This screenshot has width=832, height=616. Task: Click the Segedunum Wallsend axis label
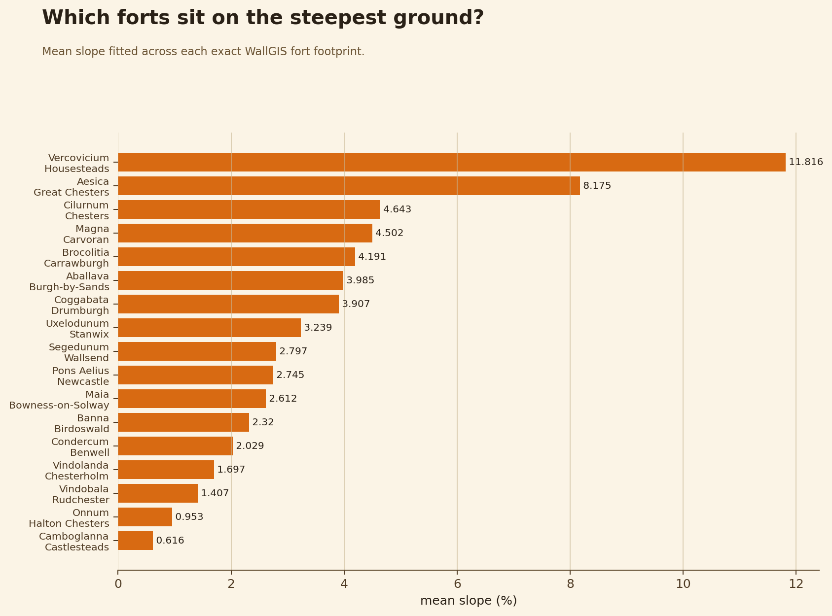(x=79, y=352)
